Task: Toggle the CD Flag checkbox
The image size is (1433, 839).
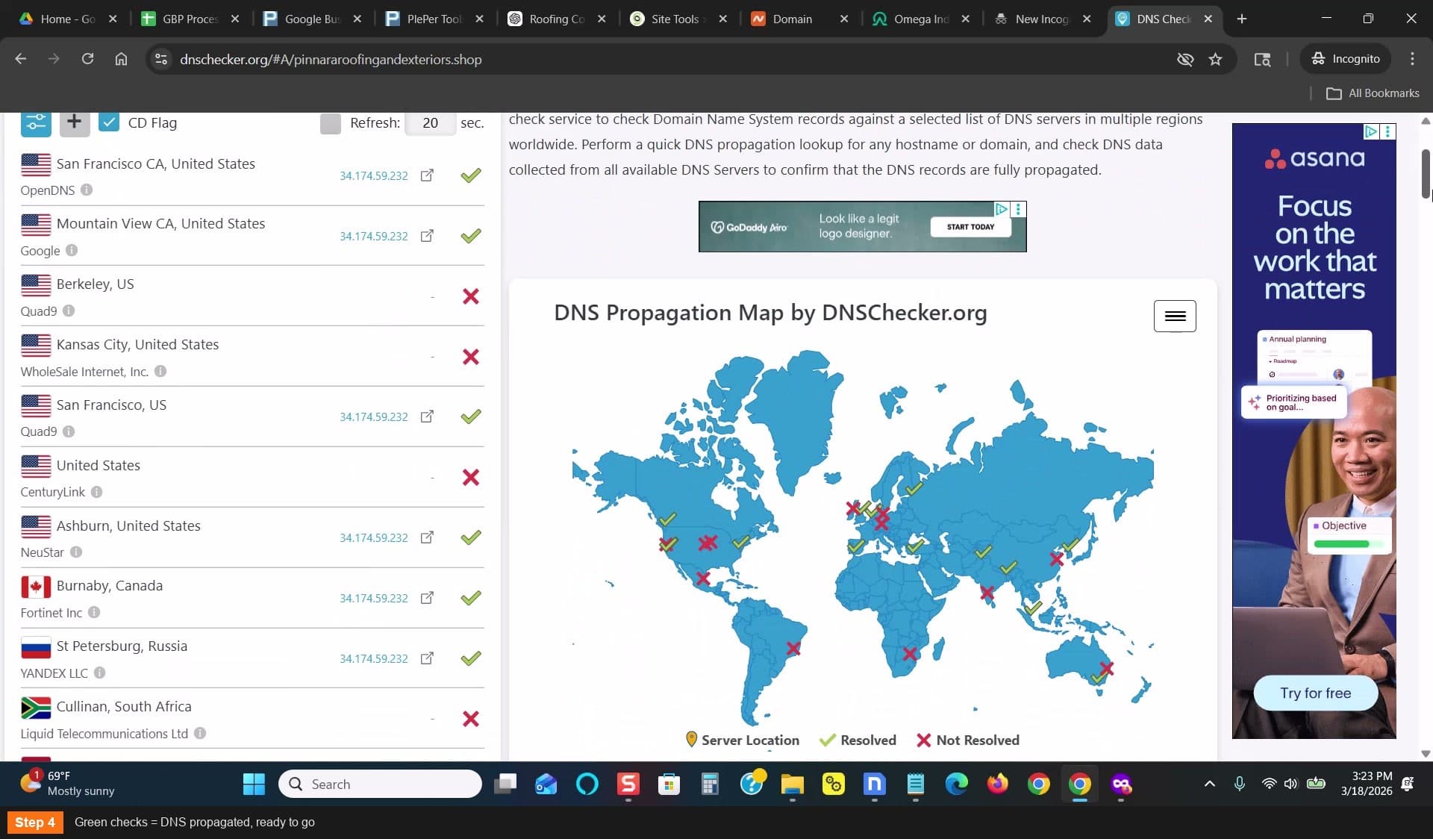Action: click(109, 122)
